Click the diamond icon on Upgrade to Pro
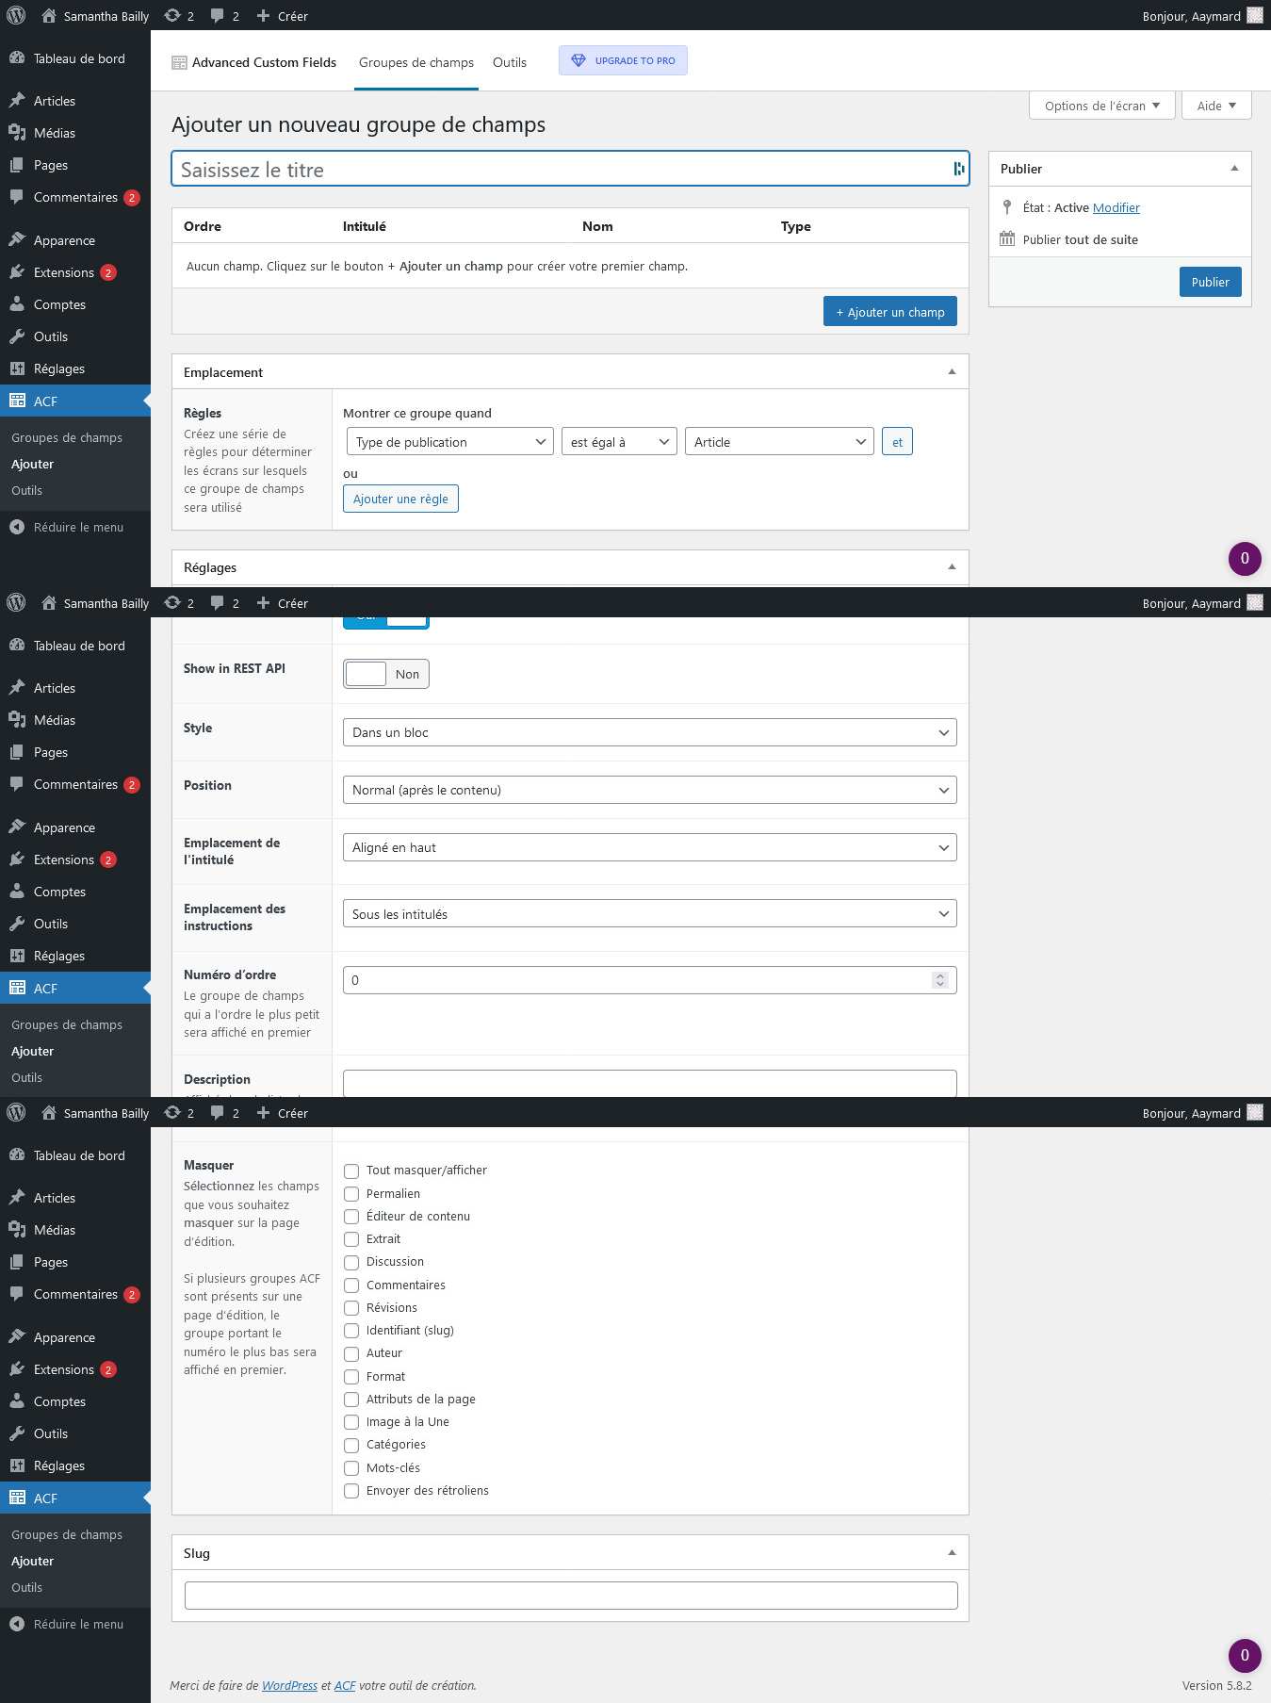 click(x=578, y=60)
